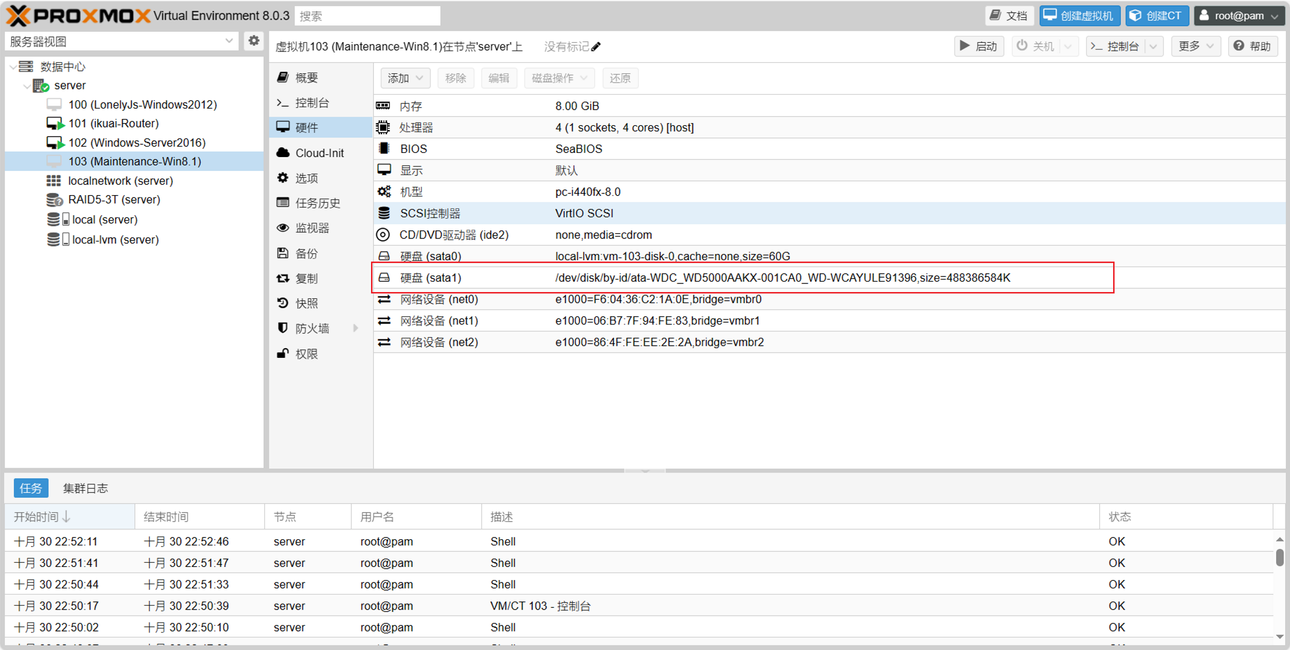Click the Start VM button

tap(979, 46)
